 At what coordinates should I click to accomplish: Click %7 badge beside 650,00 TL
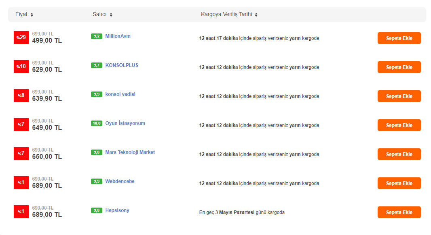point(21,154)
